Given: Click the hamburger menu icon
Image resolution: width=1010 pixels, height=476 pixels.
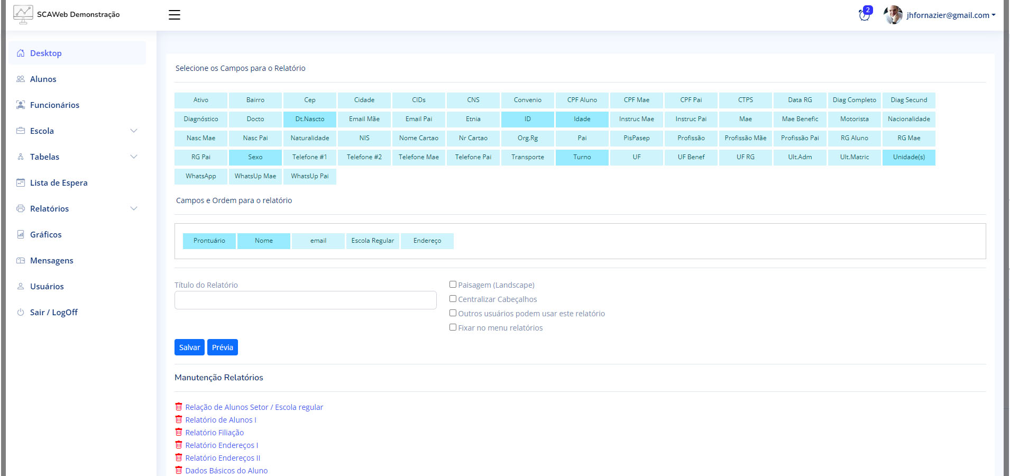Looking at the screenshot, I should [x=175, y=15].
